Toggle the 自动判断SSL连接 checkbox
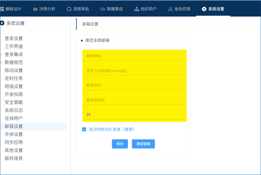Viewport: 261px width, 175px height. [84, 129]
